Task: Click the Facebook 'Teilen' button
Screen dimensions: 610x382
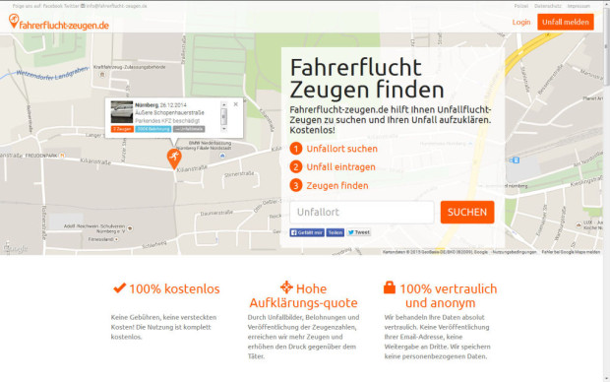Action: coord(335,232)
